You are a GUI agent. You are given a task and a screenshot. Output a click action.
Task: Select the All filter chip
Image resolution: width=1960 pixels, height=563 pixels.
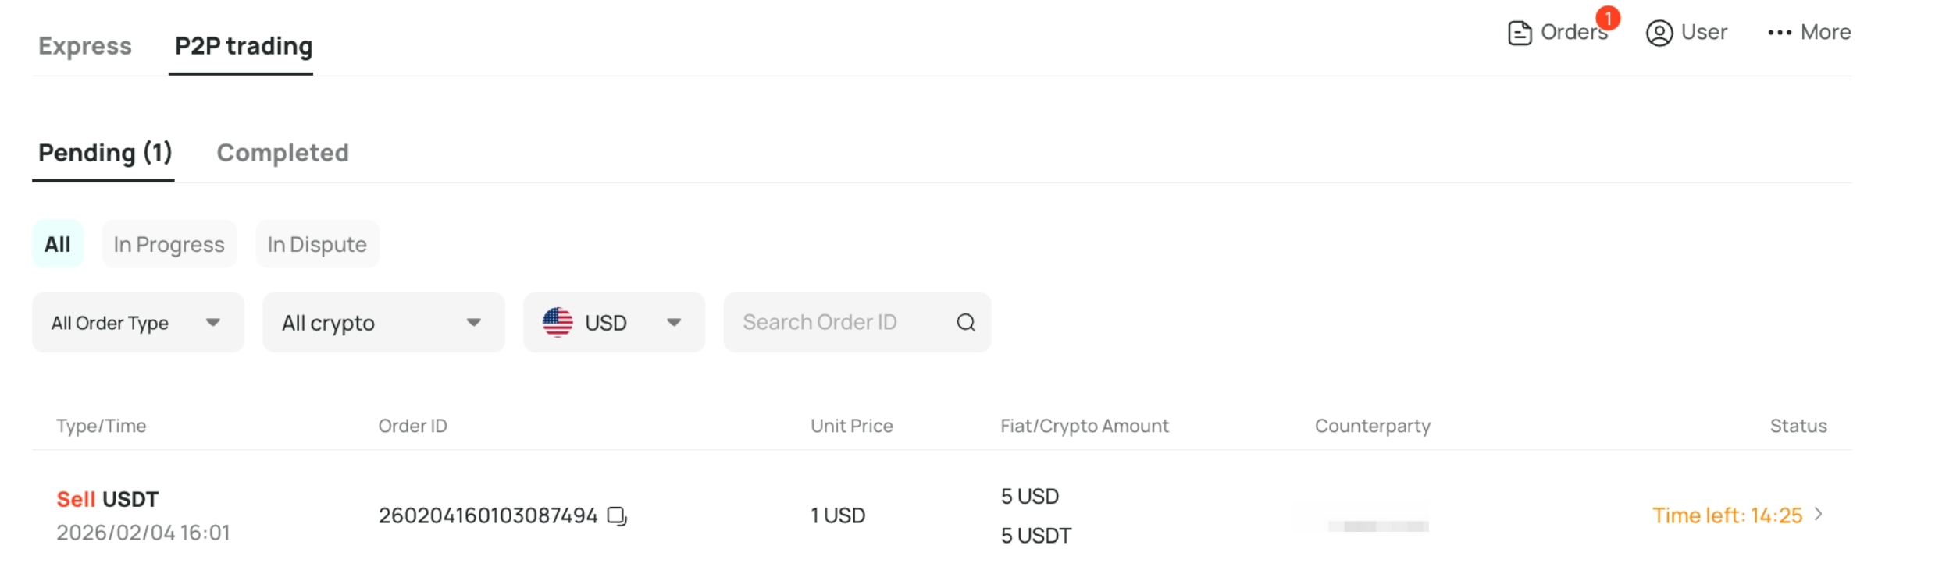[x=58, y=245]
